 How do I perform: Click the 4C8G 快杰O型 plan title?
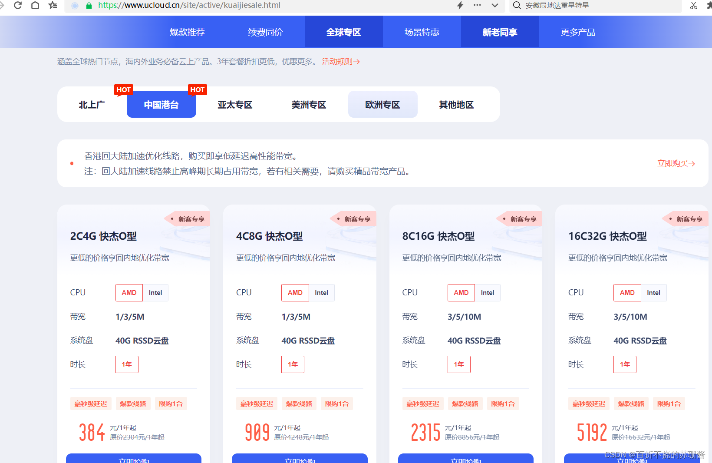click(270, 236)
